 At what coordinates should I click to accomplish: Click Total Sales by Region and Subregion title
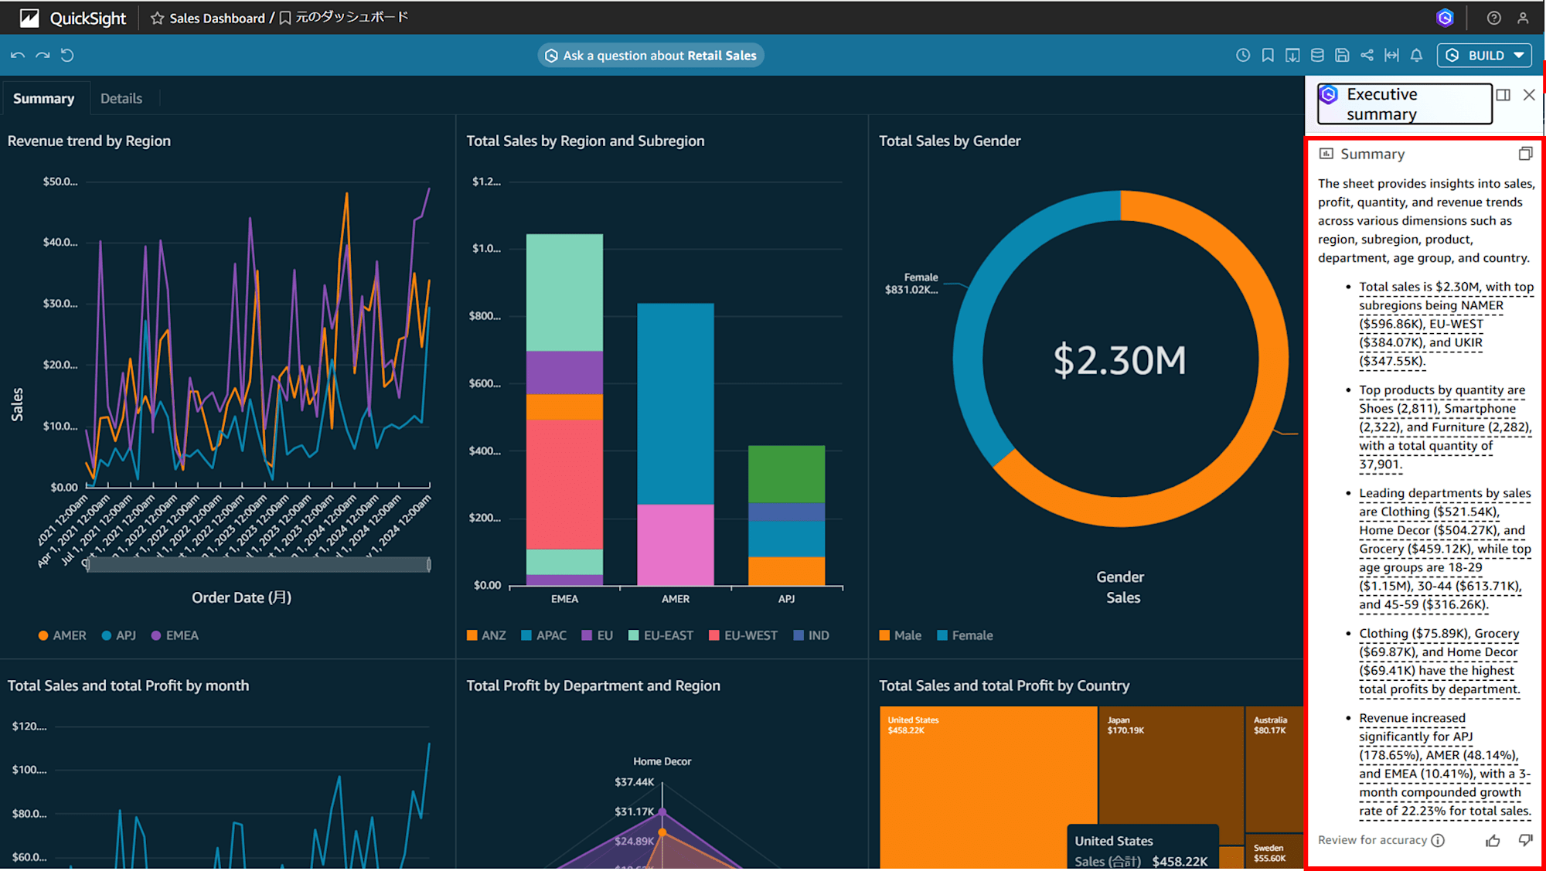585,141
